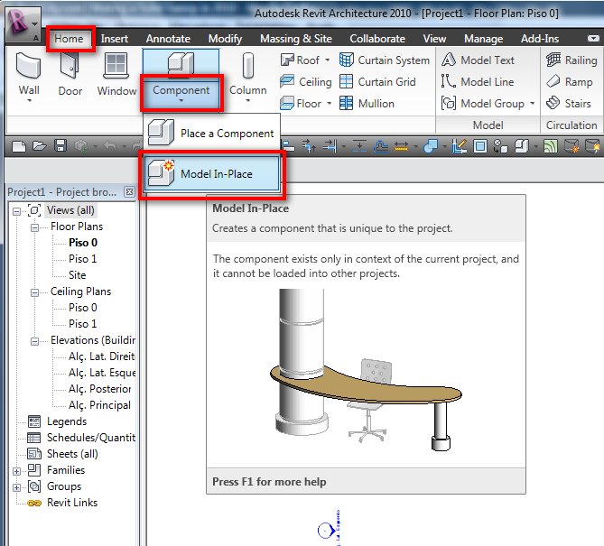Image resolution: width=604 pixels, height=546 pixels.
Task: Choose Place a Component menu entry
Action: click(x=211, y=134)
